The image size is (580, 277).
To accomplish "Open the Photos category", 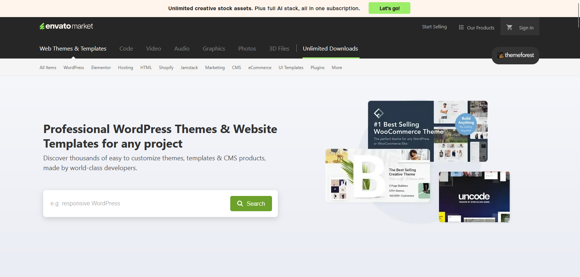I will [247, 48].
